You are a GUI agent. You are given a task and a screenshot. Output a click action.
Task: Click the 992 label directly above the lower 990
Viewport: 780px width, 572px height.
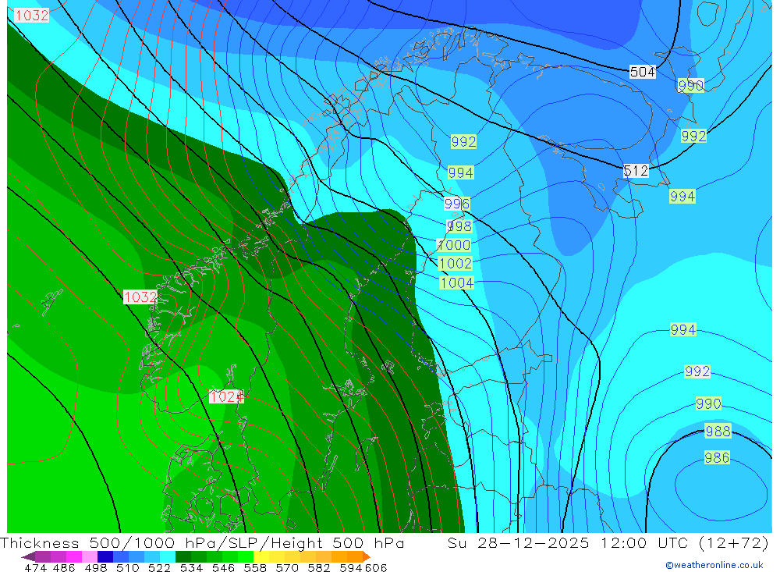click(697, 371)
